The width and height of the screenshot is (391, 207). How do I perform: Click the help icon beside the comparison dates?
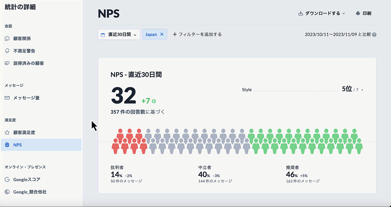tap(374, 35)
